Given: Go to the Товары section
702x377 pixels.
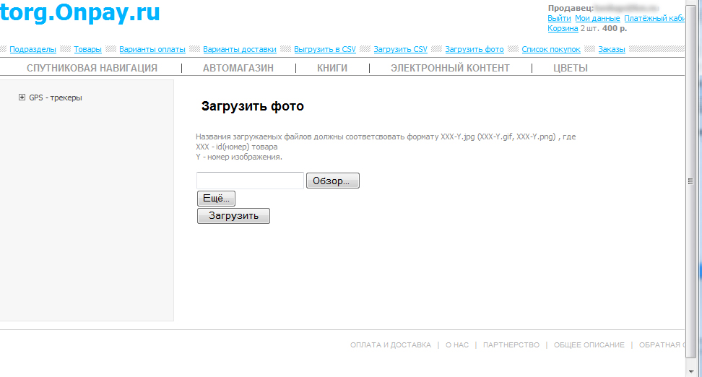Looking at the screenshot, I should pos(87,49).
